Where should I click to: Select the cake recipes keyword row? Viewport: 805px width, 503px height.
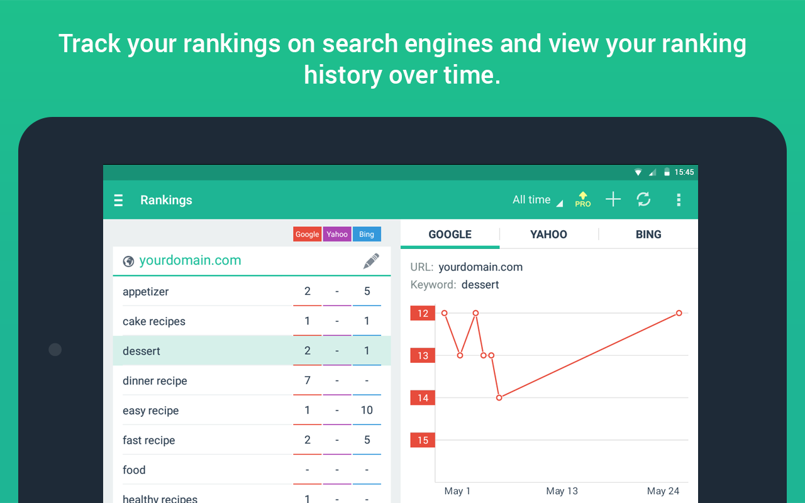(252, 321)
